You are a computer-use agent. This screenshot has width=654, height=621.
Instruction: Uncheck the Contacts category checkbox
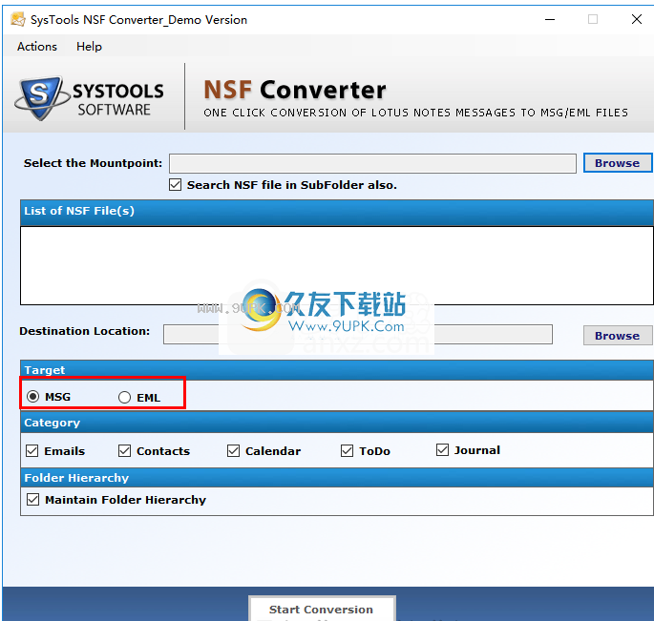(124, 450)
